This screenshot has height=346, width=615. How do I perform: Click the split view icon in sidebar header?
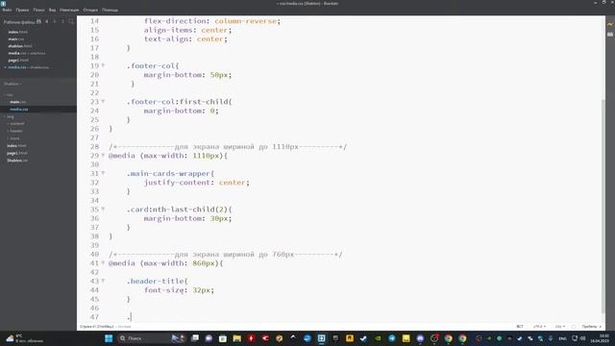(x=62, y=22)
